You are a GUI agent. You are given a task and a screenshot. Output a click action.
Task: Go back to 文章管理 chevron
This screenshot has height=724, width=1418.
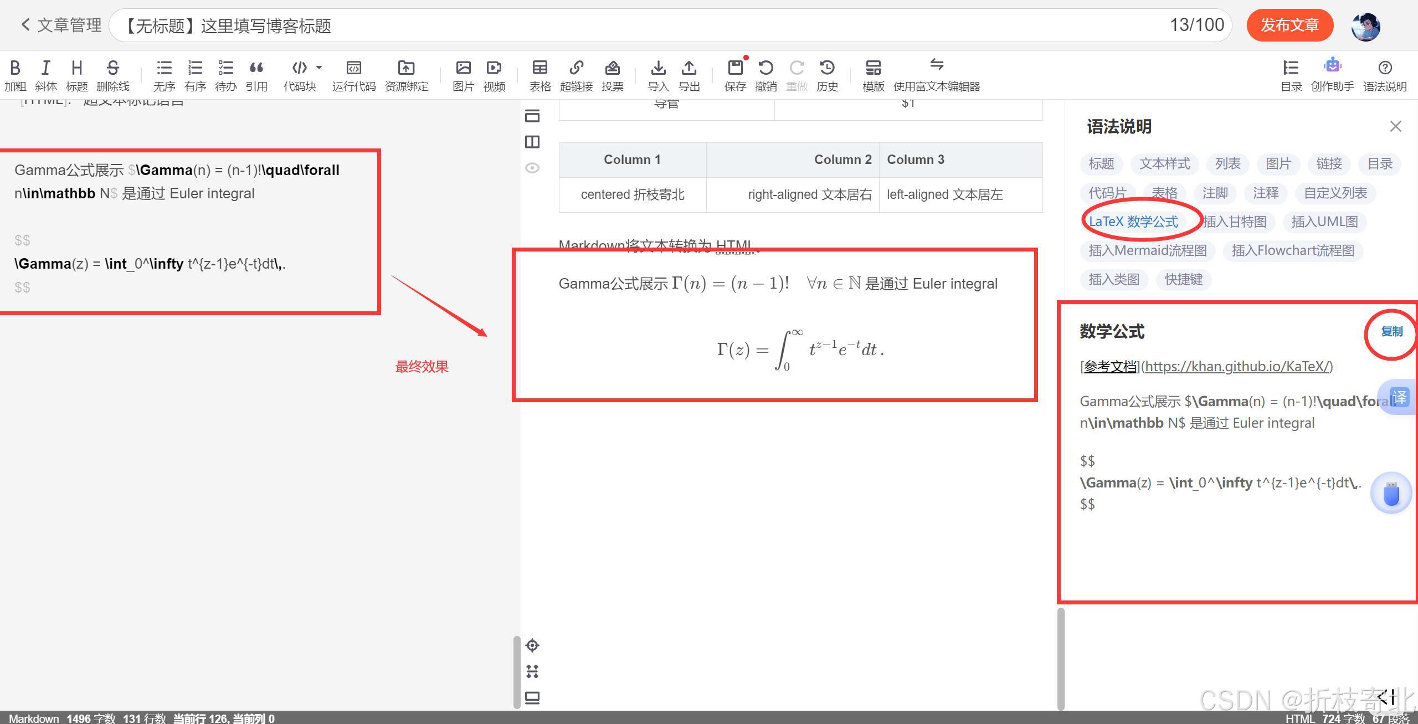coord(25,24)
